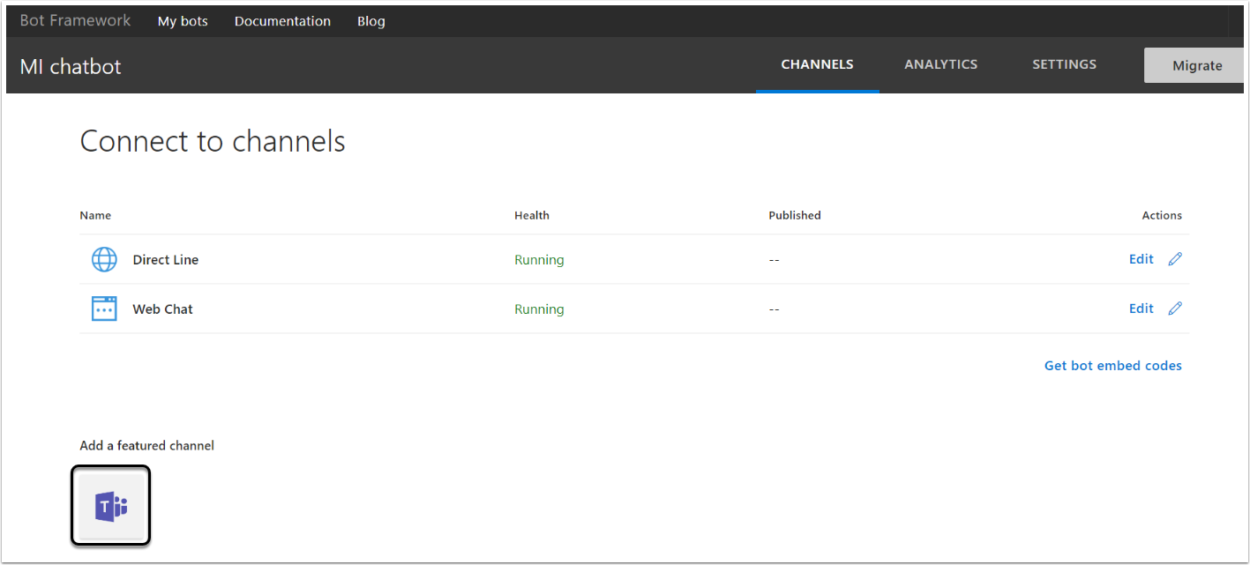Screen dimensions: 1250x565
Task: Click the Published column header
Action: [795, 215]
